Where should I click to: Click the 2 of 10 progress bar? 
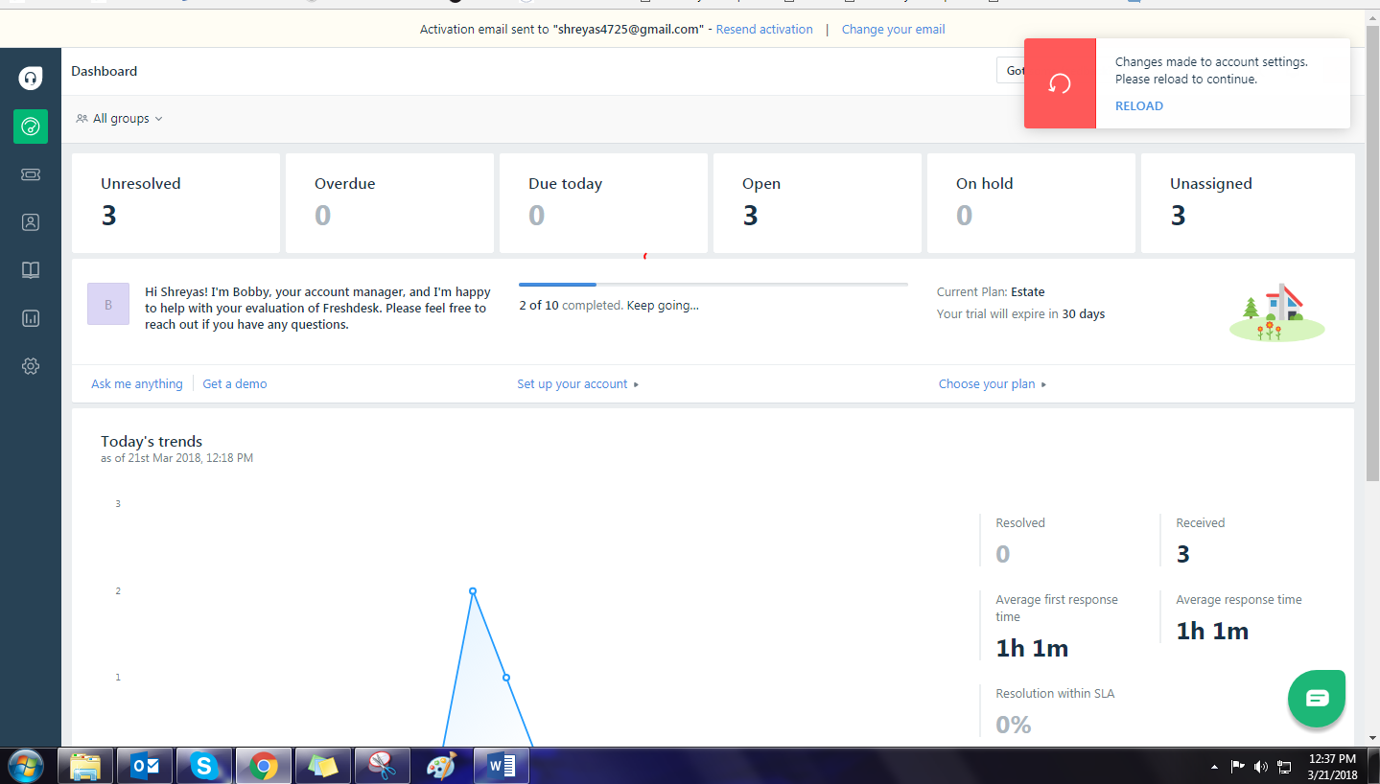[713, 285]
